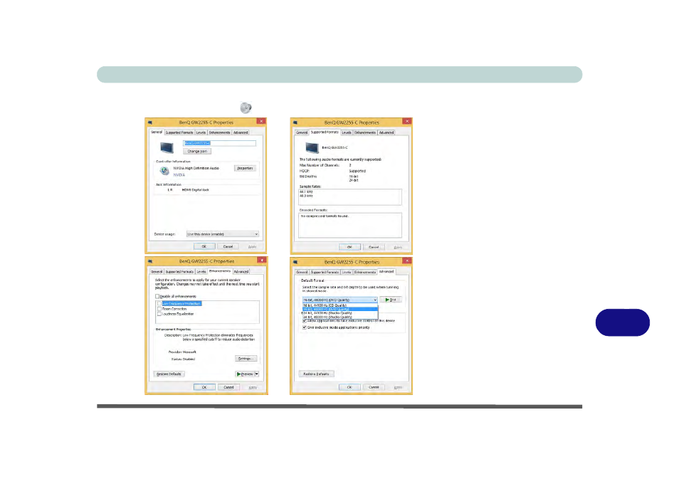Click the title bar icon of General dialog
This screenshot has height=479, width=679.
pyautogui.click(x=150, y=122)
